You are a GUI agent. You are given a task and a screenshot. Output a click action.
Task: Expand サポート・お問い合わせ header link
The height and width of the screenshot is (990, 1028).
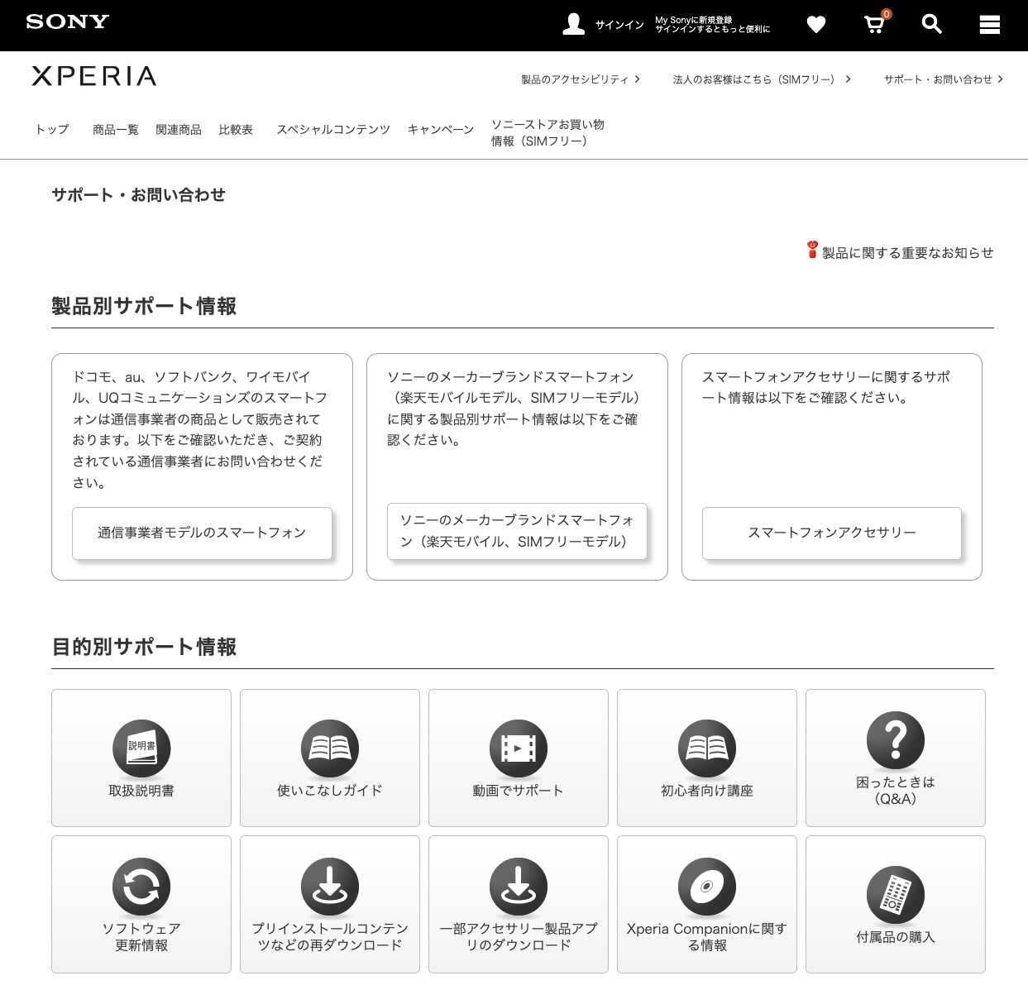coord(943,79)
